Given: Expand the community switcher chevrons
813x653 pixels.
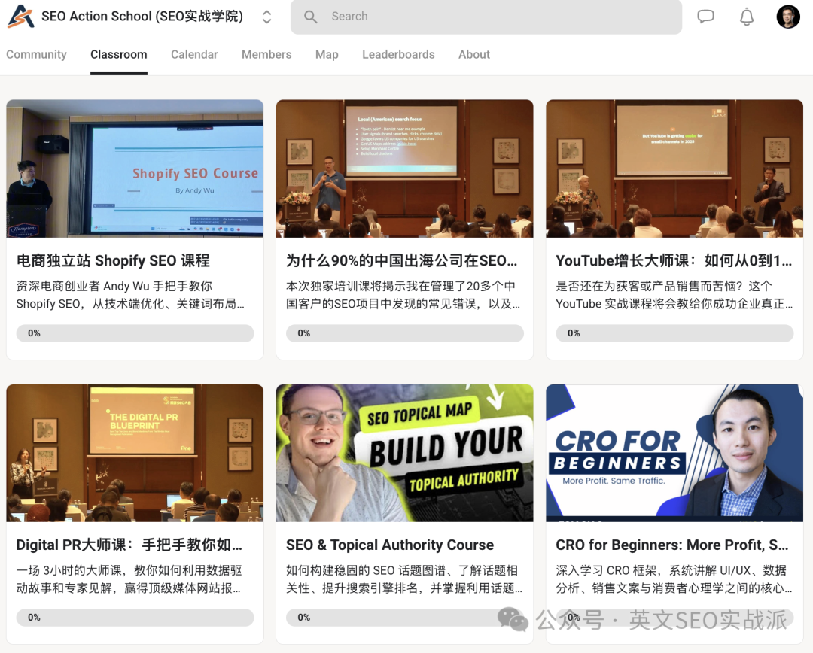Looking at the screenshot, I should (x=266, y=17).
